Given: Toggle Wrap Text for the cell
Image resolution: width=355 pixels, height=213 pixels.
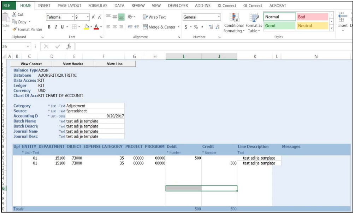Looking at the screenshot, I should tap(154, 17).
